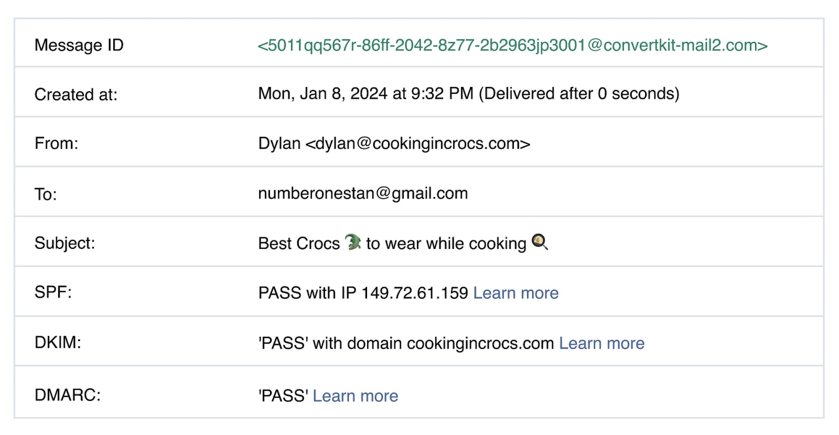
Task: Click the To: label
Action: (46, 194)
